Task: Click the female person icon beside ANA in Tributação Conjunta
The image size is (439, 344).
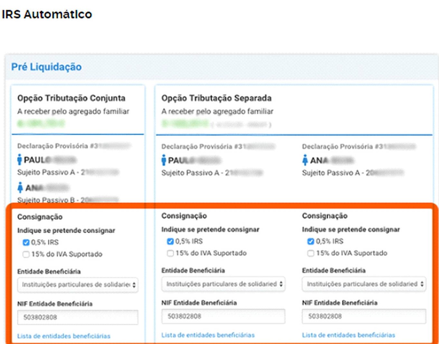Action: [x=20, y=187]
